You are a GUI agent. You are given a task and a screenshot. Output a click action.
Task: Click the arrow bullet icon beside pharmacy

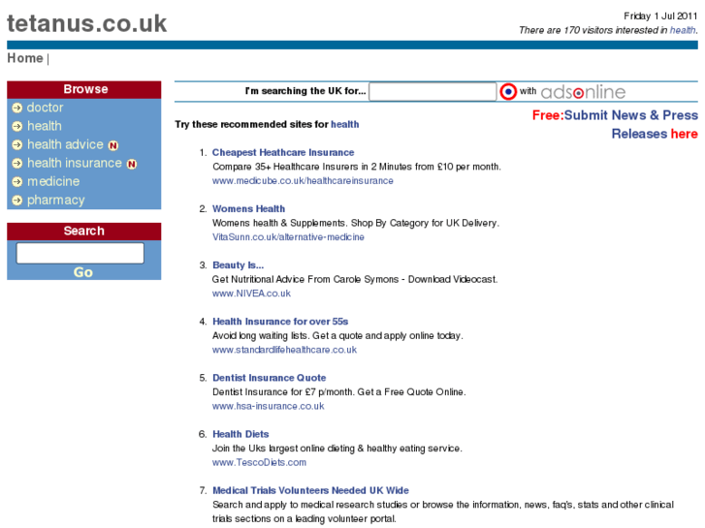click(17, 200)
